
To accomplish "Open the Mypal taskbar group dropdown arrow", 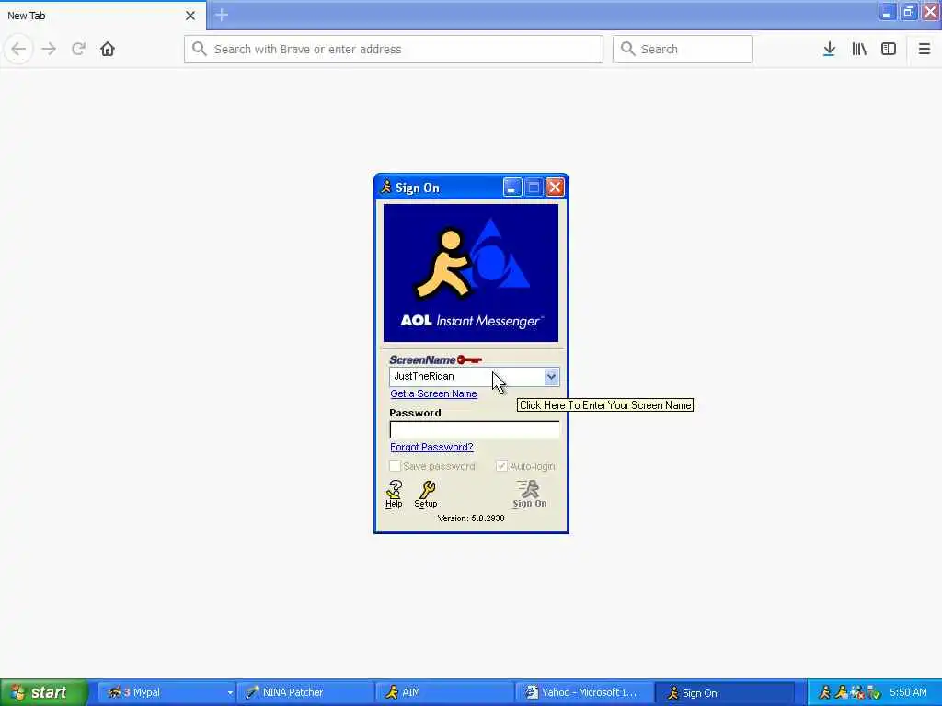I will [x=230, y=693].
